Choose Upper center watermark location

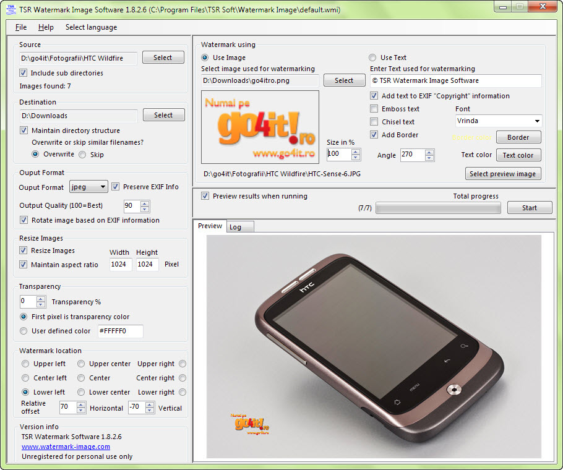point(81,364)
